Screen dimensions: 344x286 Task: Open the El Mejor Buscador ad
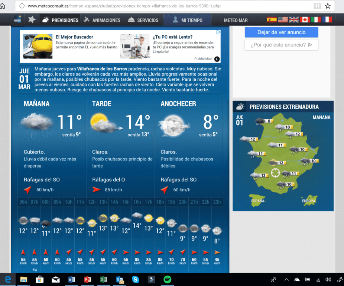(x=74, y=37)
